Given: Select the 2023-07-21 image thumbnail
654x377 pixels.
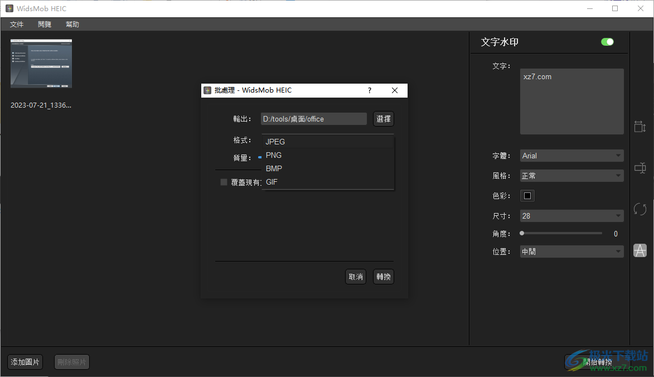Looking at the screenshot, I should [41, 64].
